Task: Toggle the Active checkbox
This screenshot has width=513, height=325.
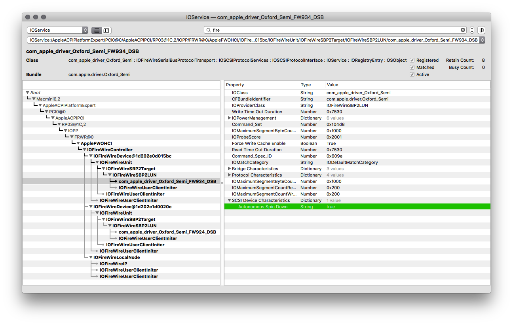Action: pos(412,74)
